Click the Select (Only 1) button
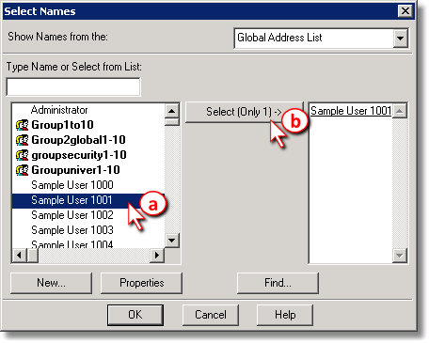The image size is (429, 343). (x=245, y=112)
